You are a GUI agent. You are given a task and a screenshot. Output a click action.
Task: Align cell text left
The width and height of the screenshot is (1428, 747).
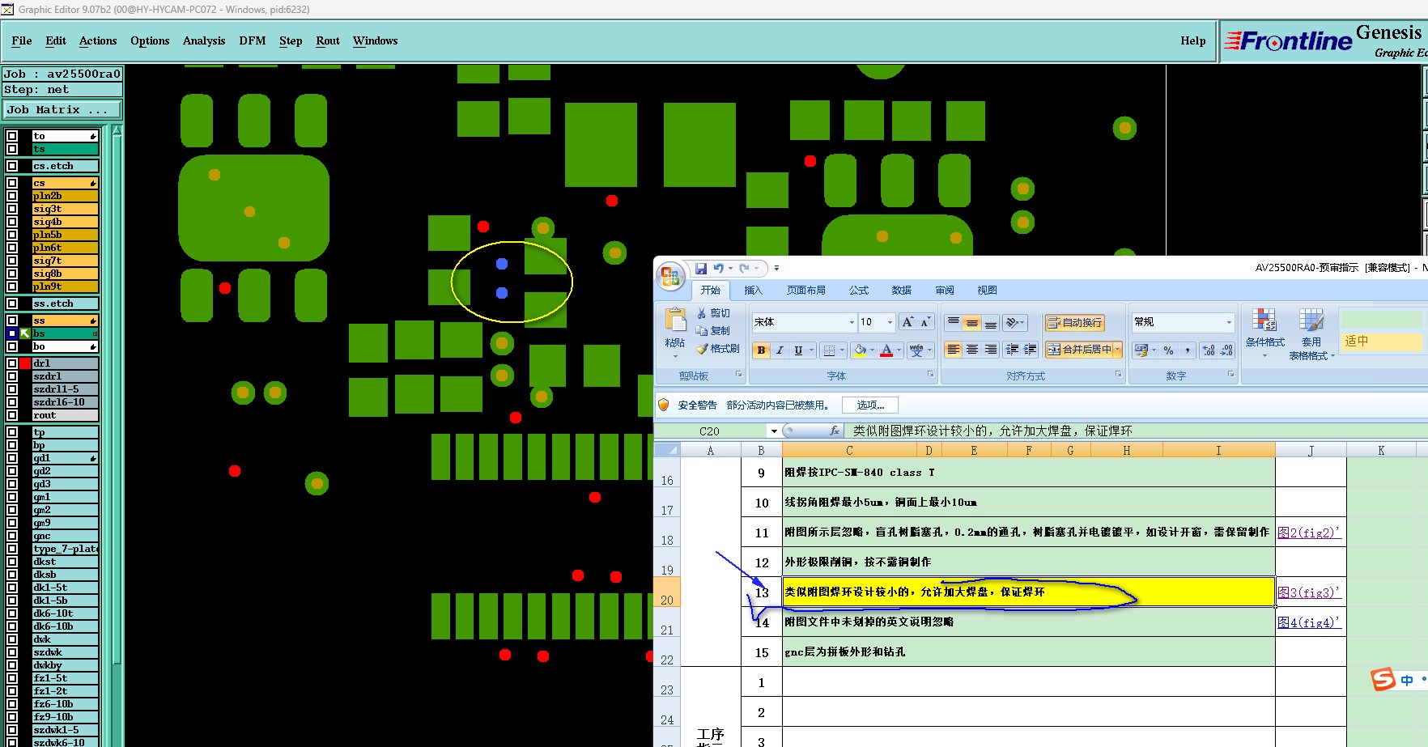coord(954,350)
